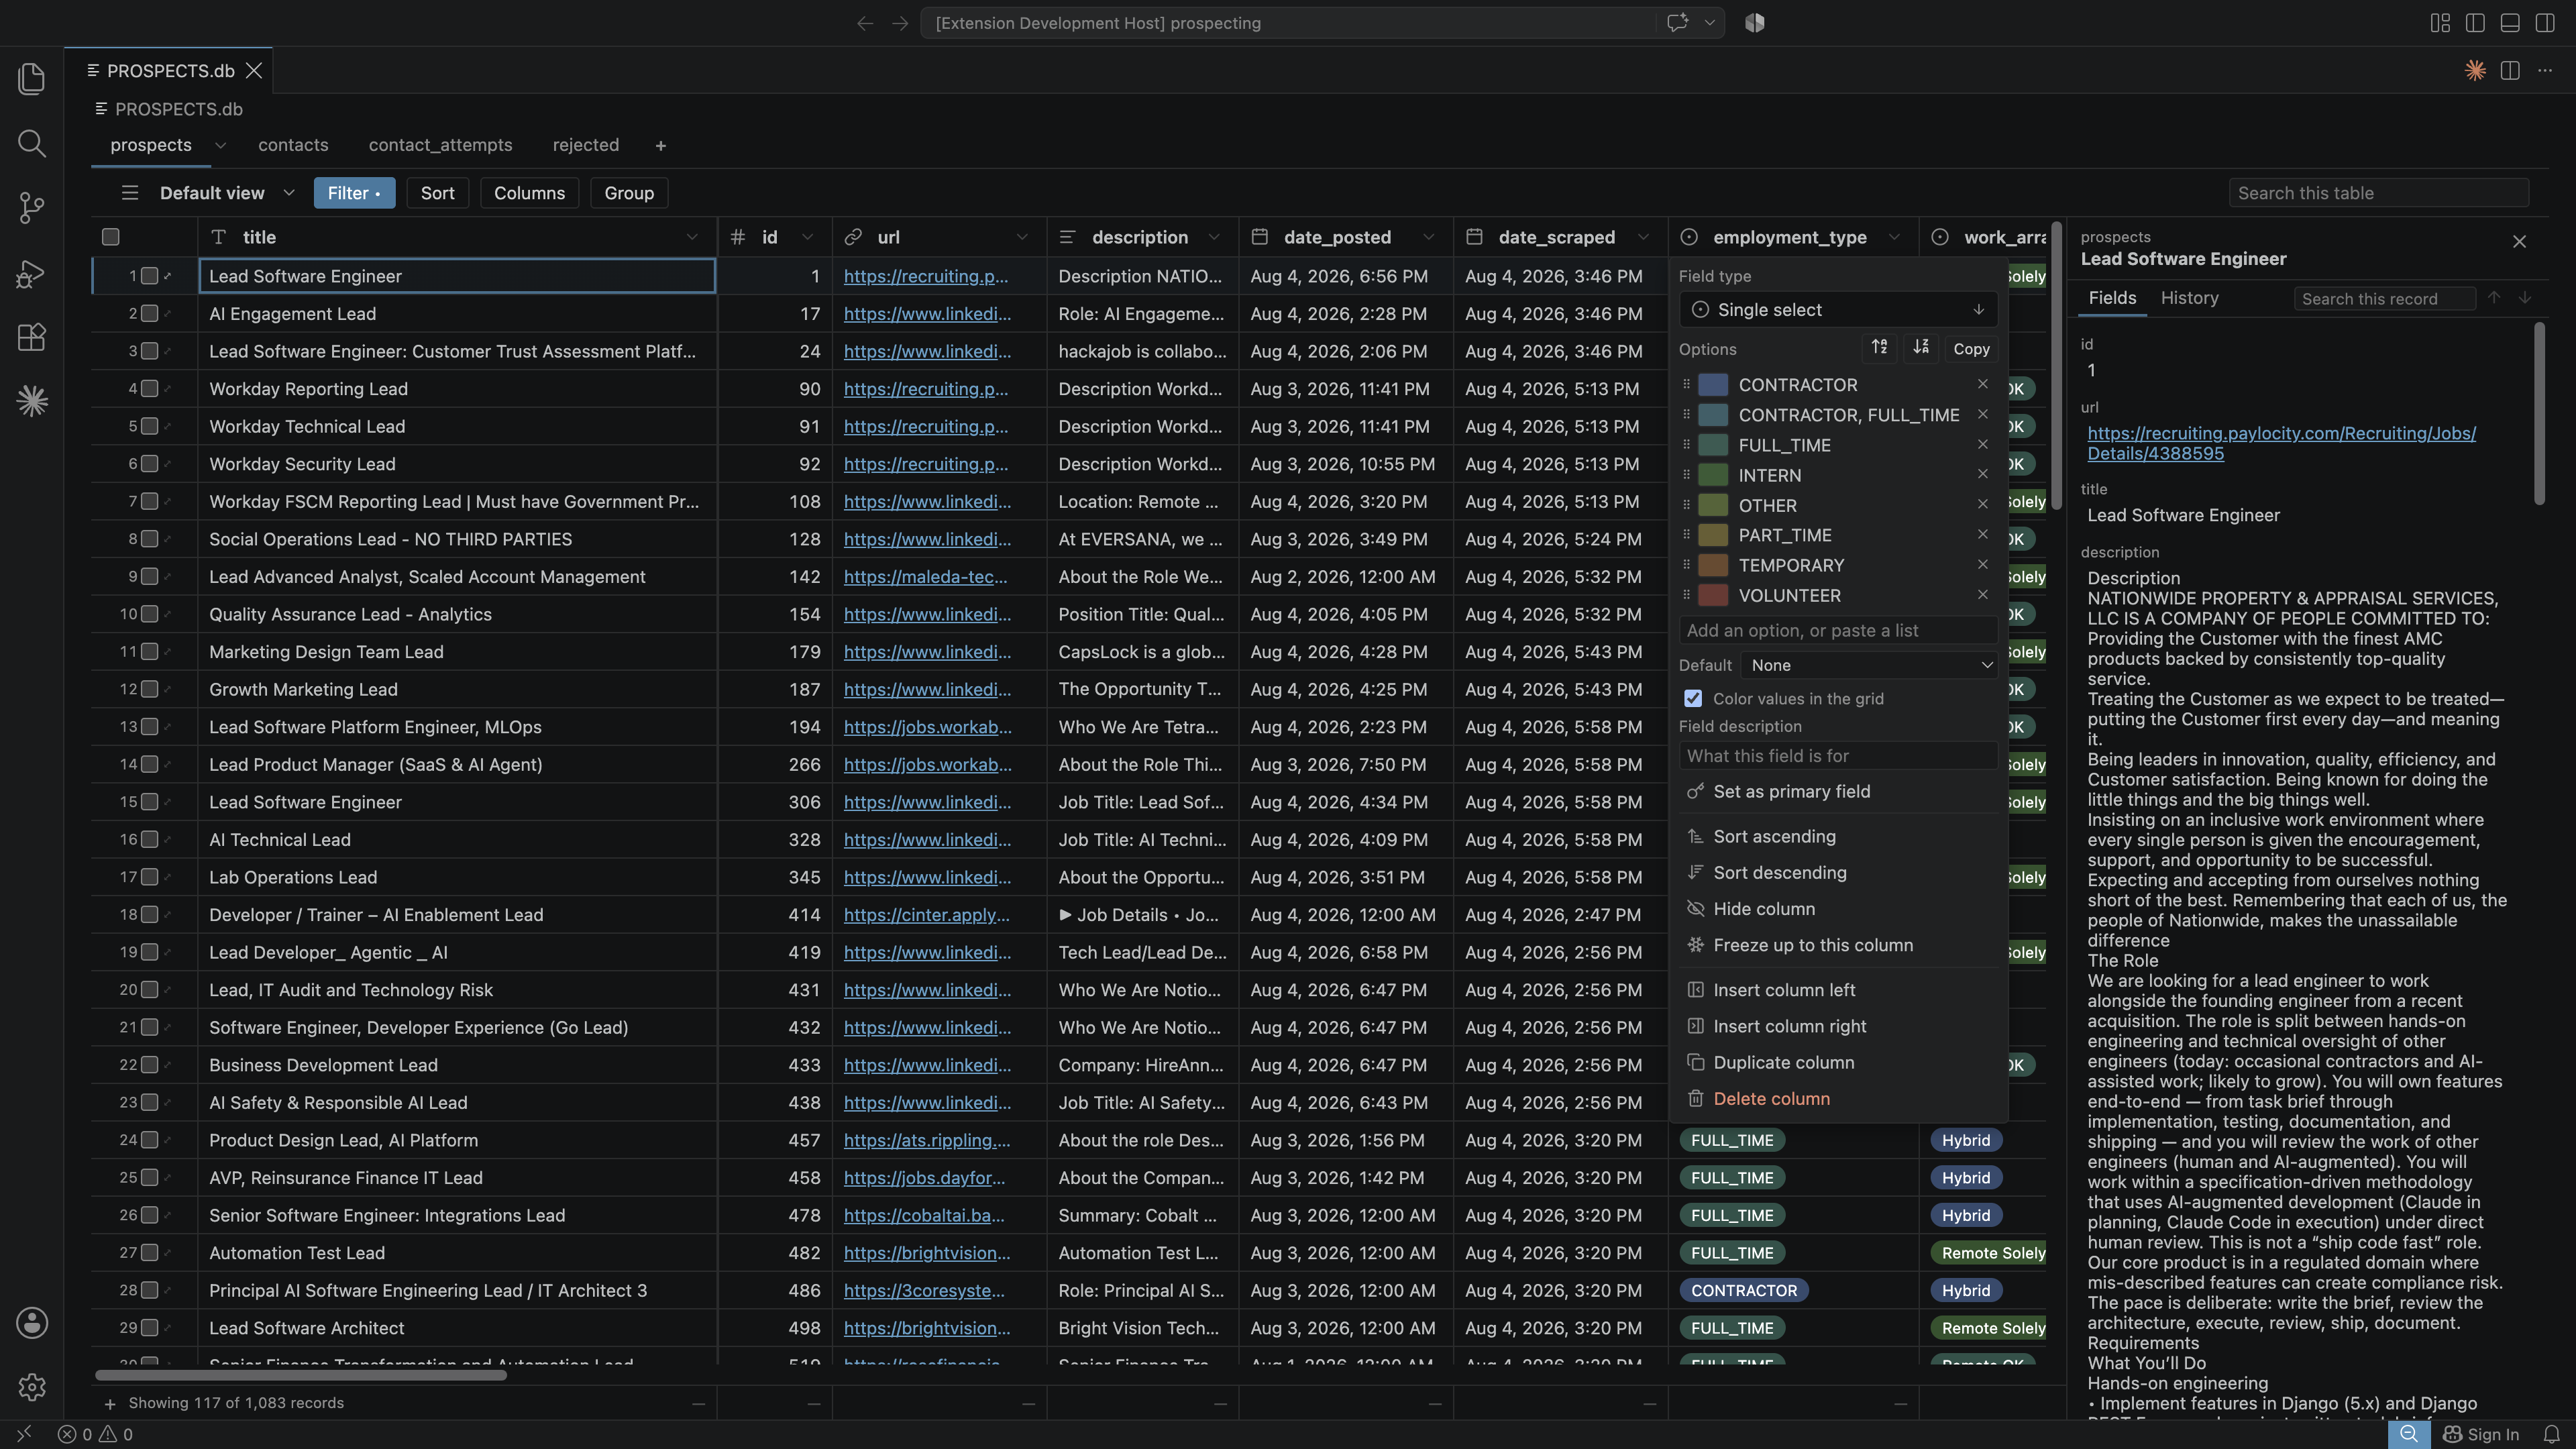Split the editor to the right
Screen dimensions: 2576x1449
point(2510,71)
